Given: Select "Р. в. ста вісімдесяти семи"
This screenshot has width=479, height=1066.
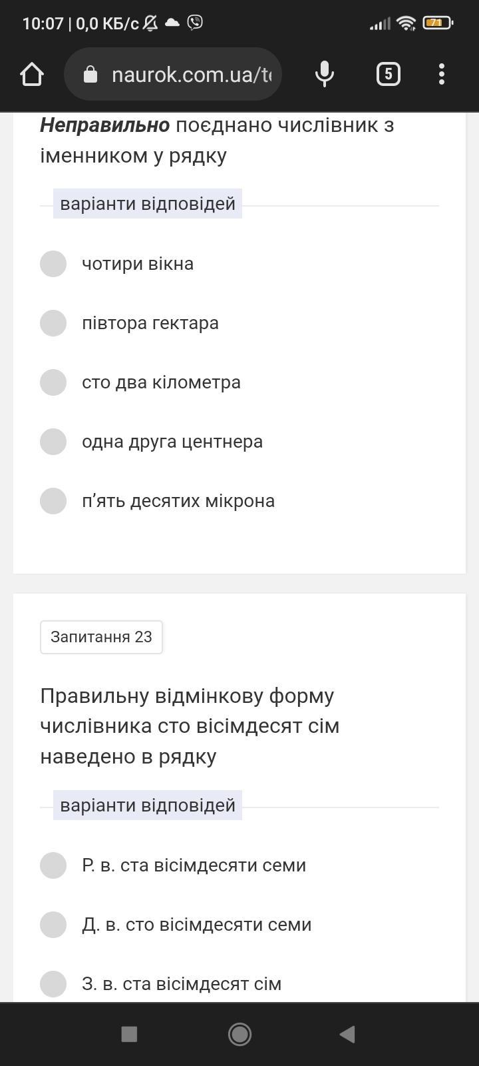Looking at the screenshot, I should click(53, 865).
